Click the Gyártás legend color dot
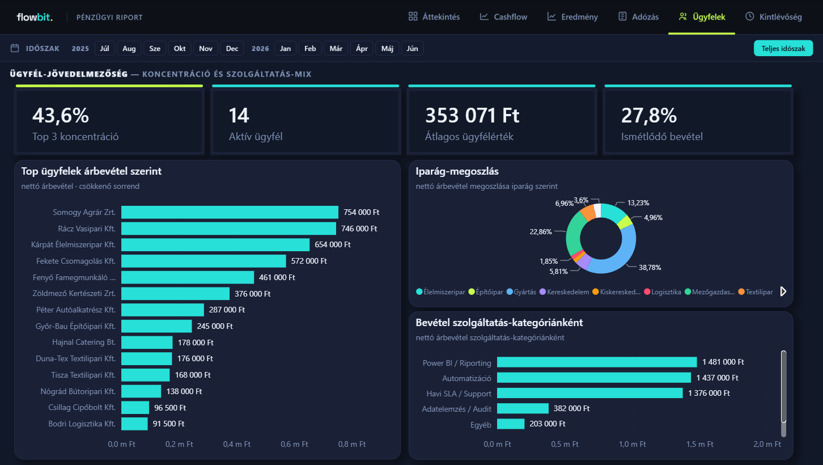The width and height of the screenshot is (823, 465). coord(510,291)
